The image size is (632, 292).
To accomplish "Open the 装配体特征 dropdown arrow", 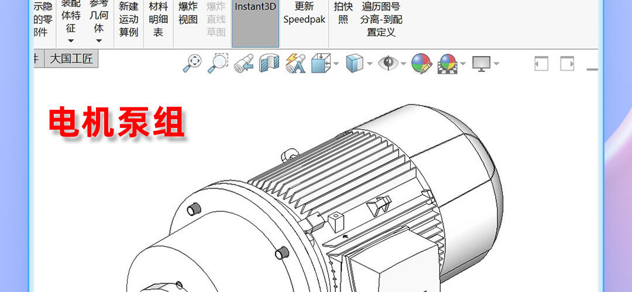I will pyautogui.click(x=71, y=41).
